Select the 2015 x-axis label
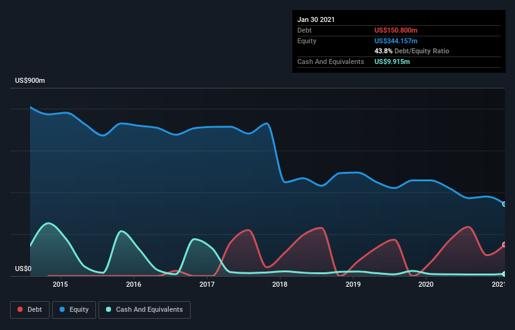Image resolution: width=515 pixels, height=330 pixels. [60, 284]
